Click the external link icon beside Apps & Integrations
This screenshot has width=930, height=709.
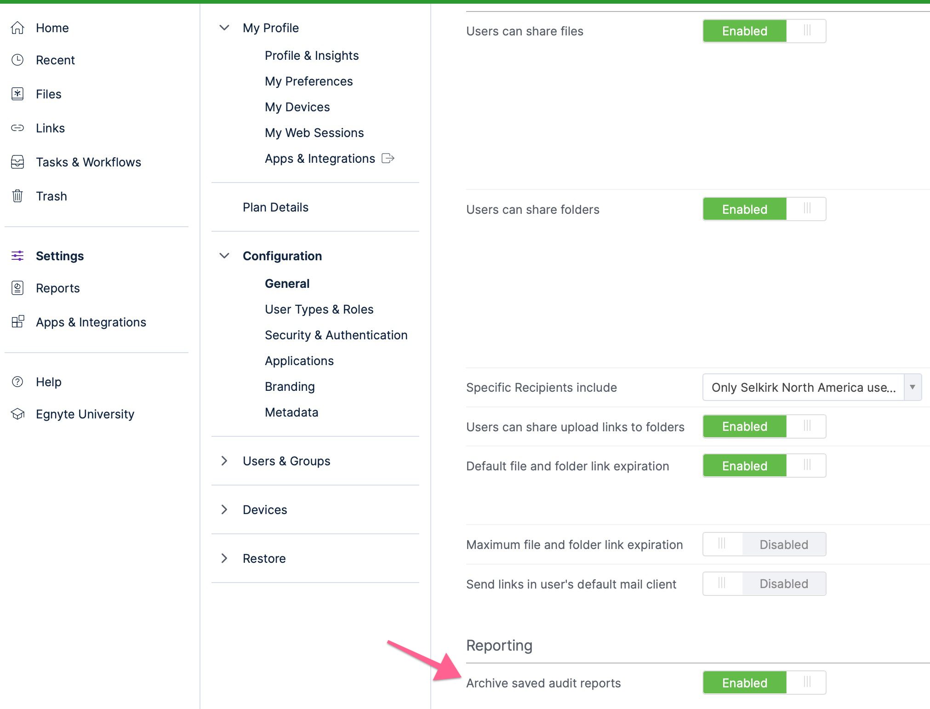(388, 158)
